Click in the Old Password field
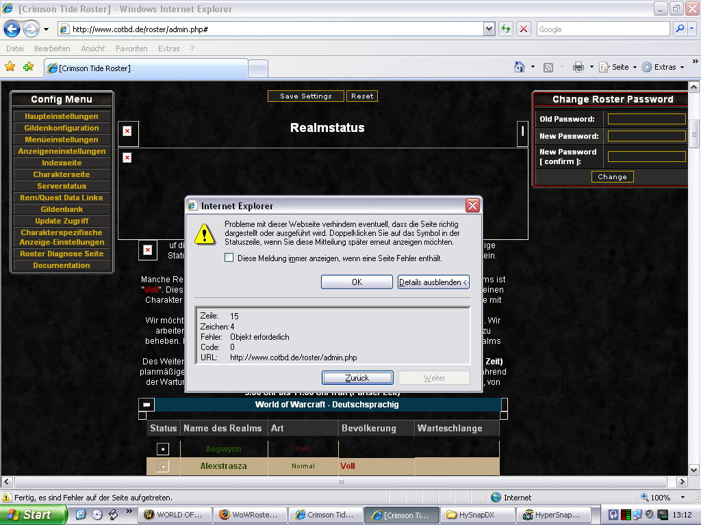 coord(646,119)
